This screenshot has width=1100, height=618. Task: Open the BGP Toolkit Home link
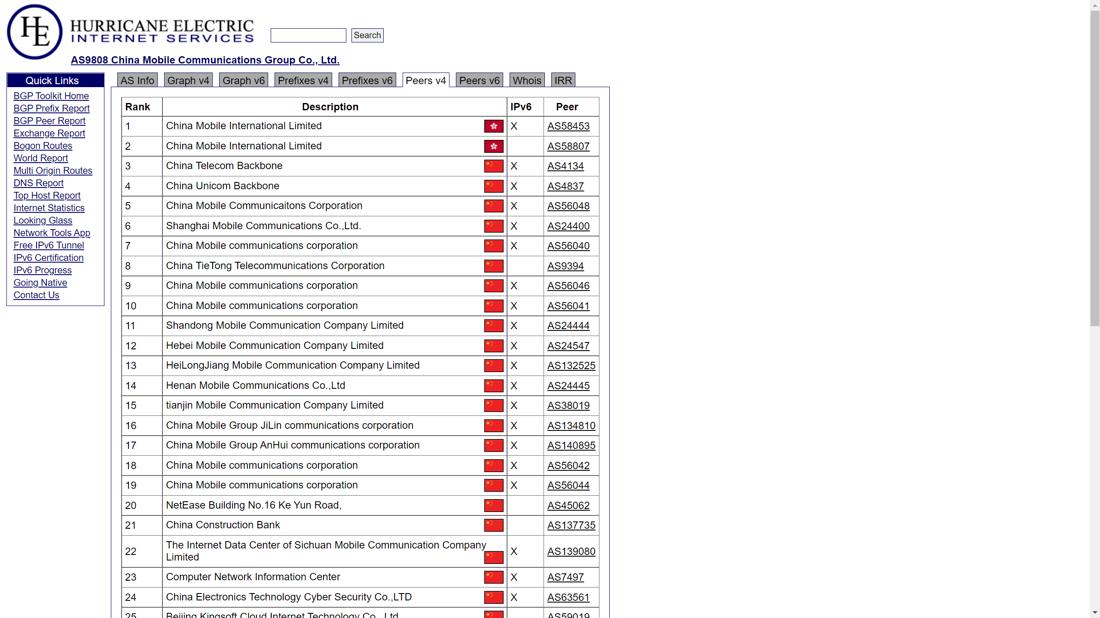51,96
